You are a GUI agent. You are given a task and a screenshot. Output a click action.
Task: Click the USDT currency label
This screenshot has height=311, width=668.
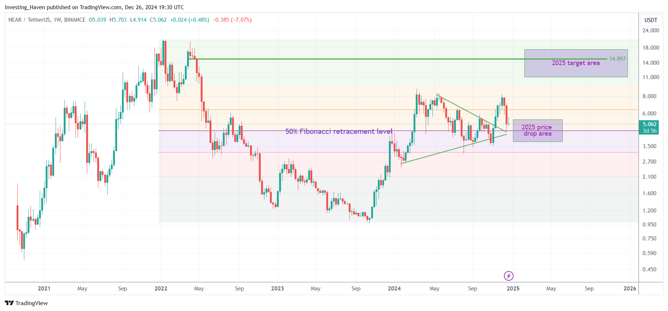tap(651, 20)
